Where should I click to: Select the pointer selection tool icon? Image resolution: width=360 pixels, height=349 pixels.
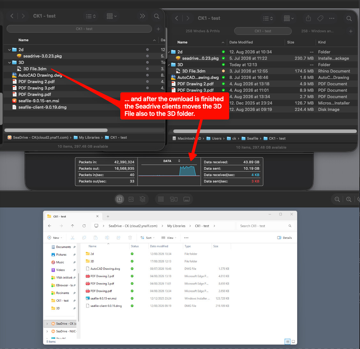tap(119, 199)
